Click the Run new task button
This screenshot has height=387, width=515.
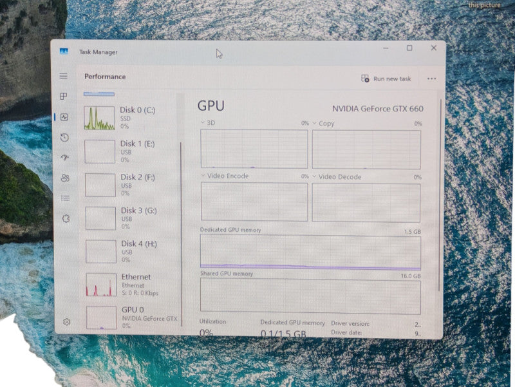386,79
